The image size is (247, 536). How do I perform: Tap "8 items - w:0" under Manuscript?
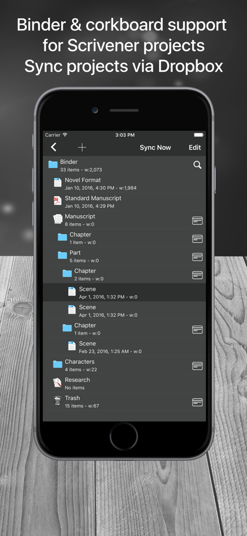(80, 224)
